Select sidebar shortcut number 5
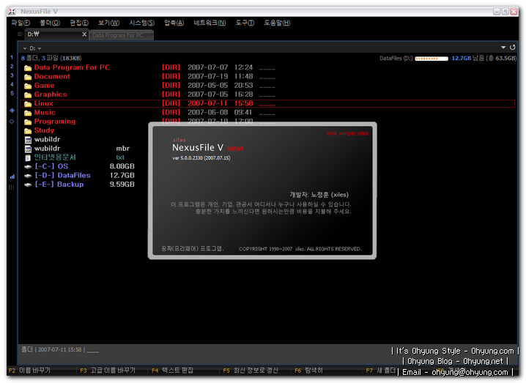This screenshot has height=383, width=526. point(12,93)
